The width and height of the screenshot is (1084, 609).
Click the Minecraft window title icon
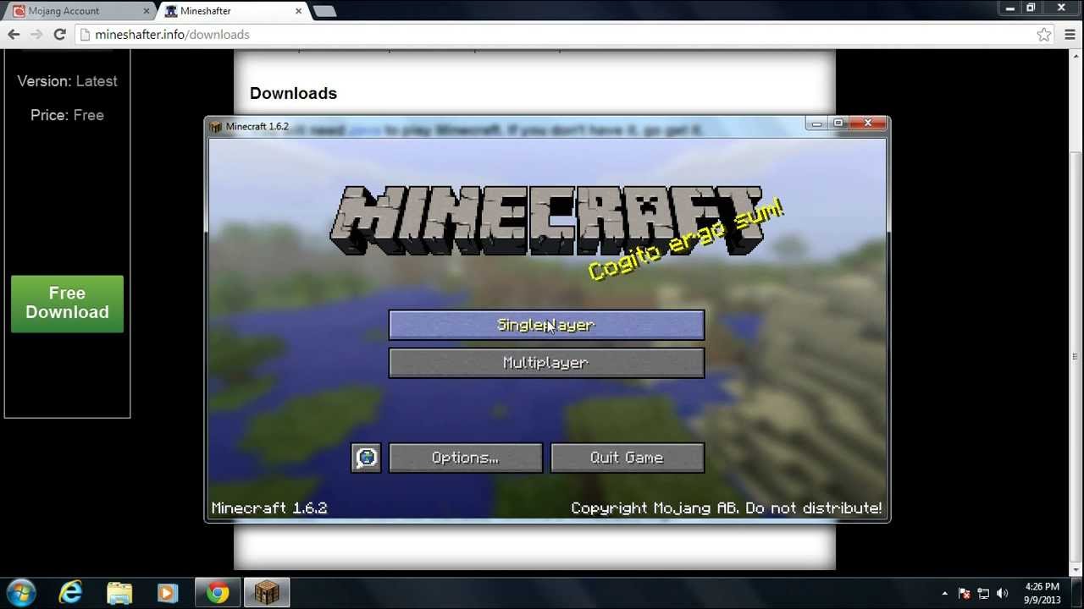216,127
